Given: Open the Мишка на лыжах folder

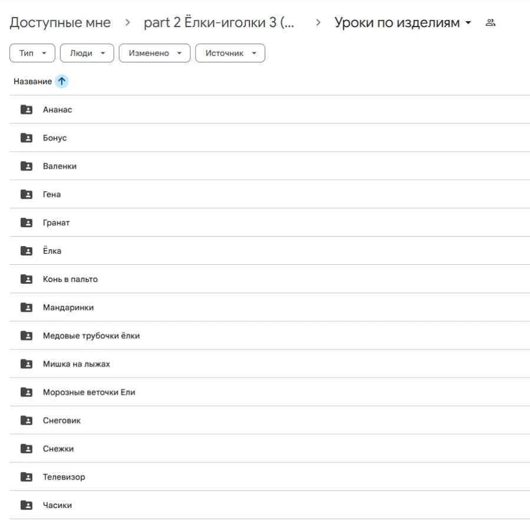Looking at the screenshot, I should 77,364.
